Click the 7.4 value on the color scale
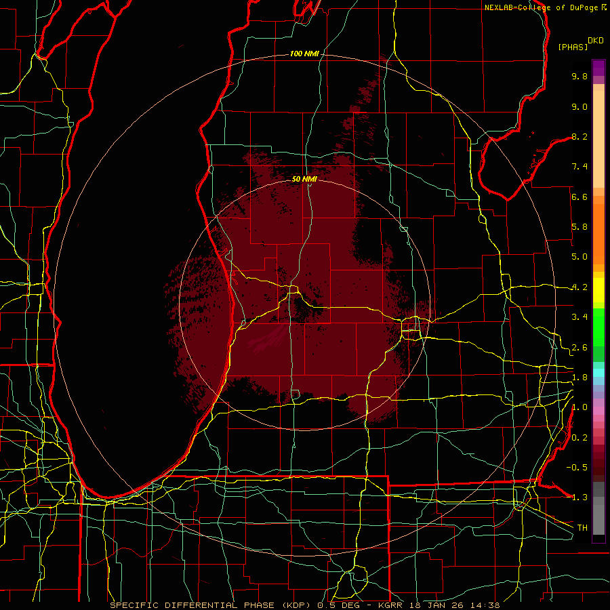Viewport: 610px width, 610px height. pyautogui.click(x=579, y=167)
